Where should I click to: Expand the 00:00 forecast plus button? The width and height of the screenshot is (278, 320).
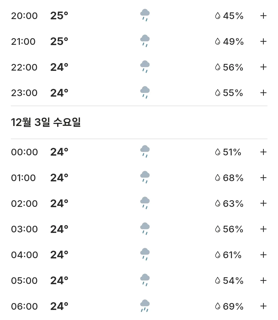point(263,152)
